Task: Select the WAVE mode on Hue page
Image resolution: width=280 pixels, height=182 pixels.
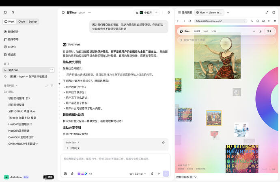Action: 206,31
